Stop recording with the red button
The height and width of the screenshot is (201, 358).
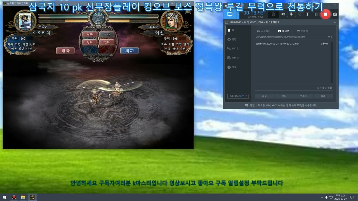click(325, 14)
